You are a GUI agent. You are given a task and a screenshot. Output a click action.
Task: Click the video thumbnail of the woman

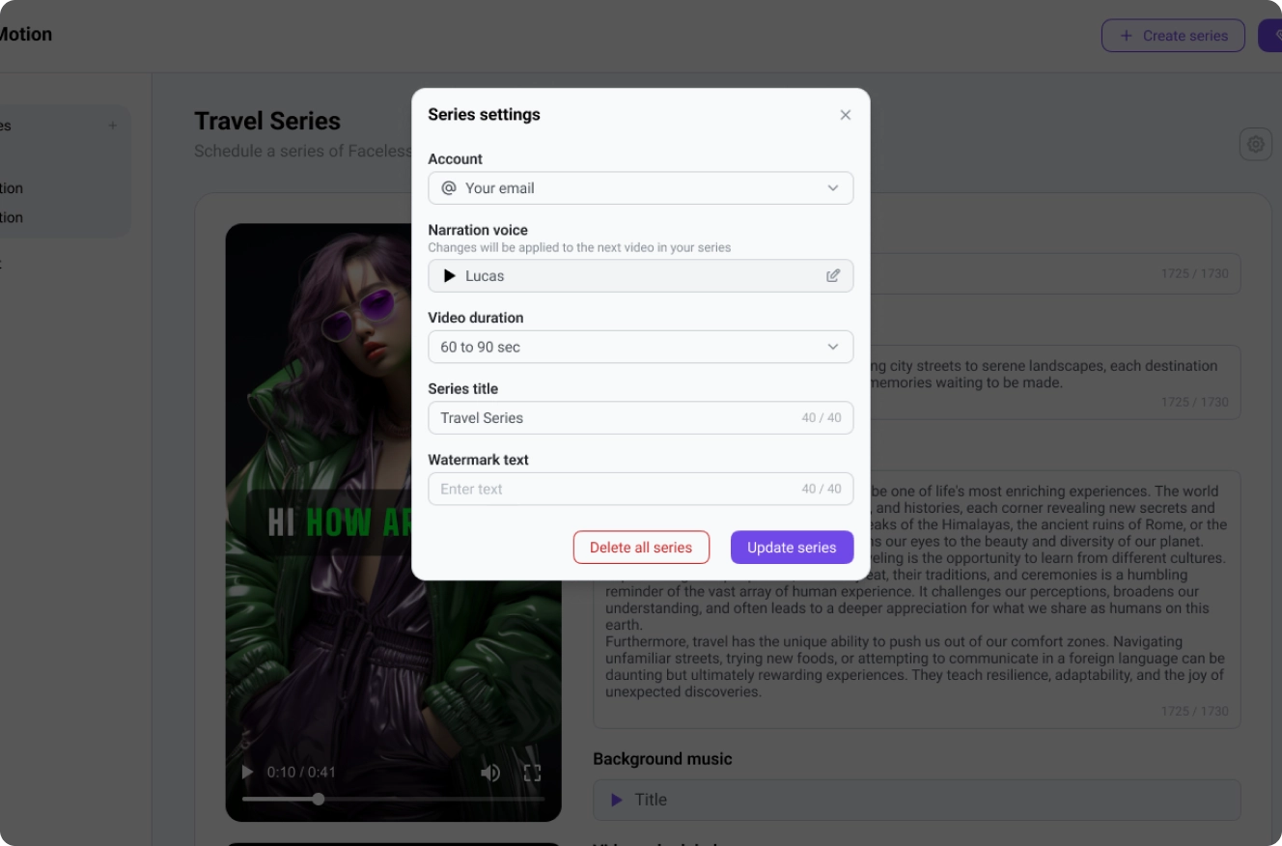coord(394,522)
